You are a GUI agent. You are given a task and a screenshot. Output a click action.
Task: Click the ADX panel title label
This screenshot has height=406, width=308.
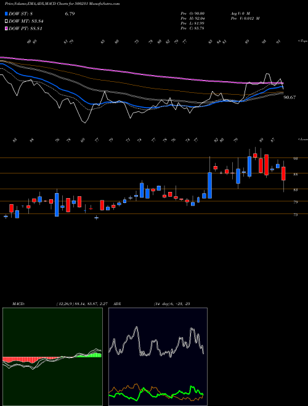[x=118, y=304]
